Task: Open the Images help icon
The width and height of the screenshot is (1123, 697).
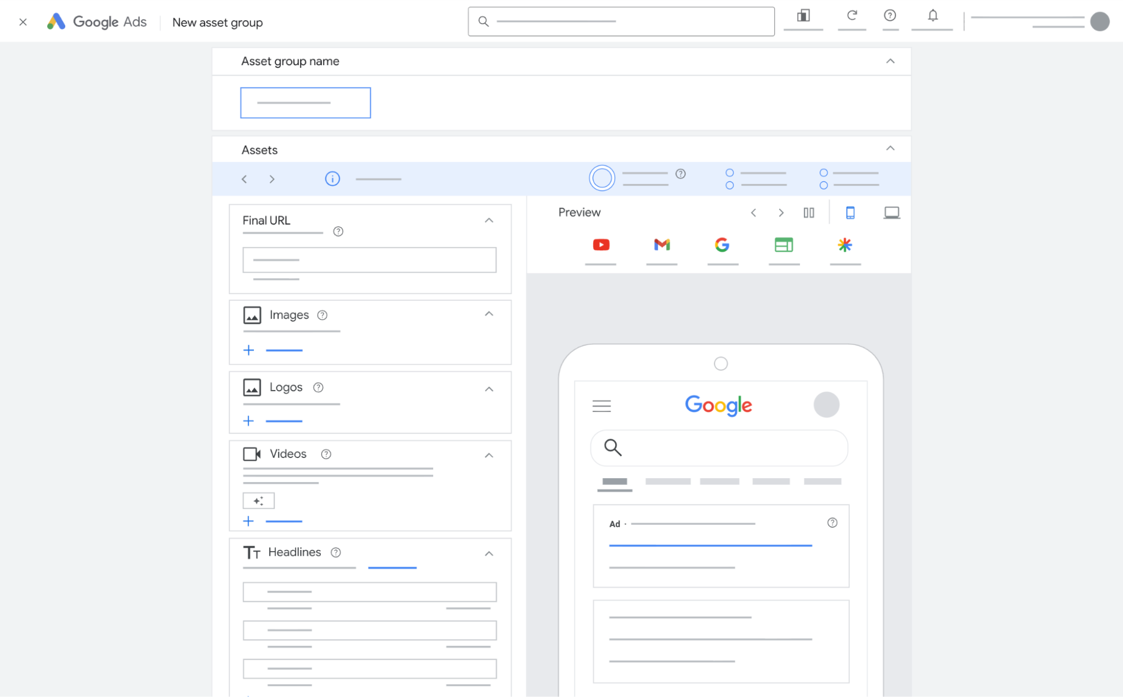Action: pyautogui.click(x=322, y=315)
